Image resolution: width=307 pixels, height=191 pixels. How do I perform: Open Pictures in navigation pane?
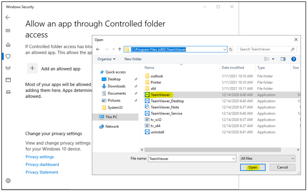coord(111,100)
